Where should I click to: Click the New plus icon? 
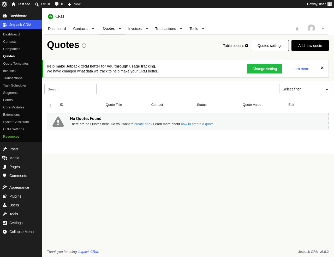coord(69,4)
